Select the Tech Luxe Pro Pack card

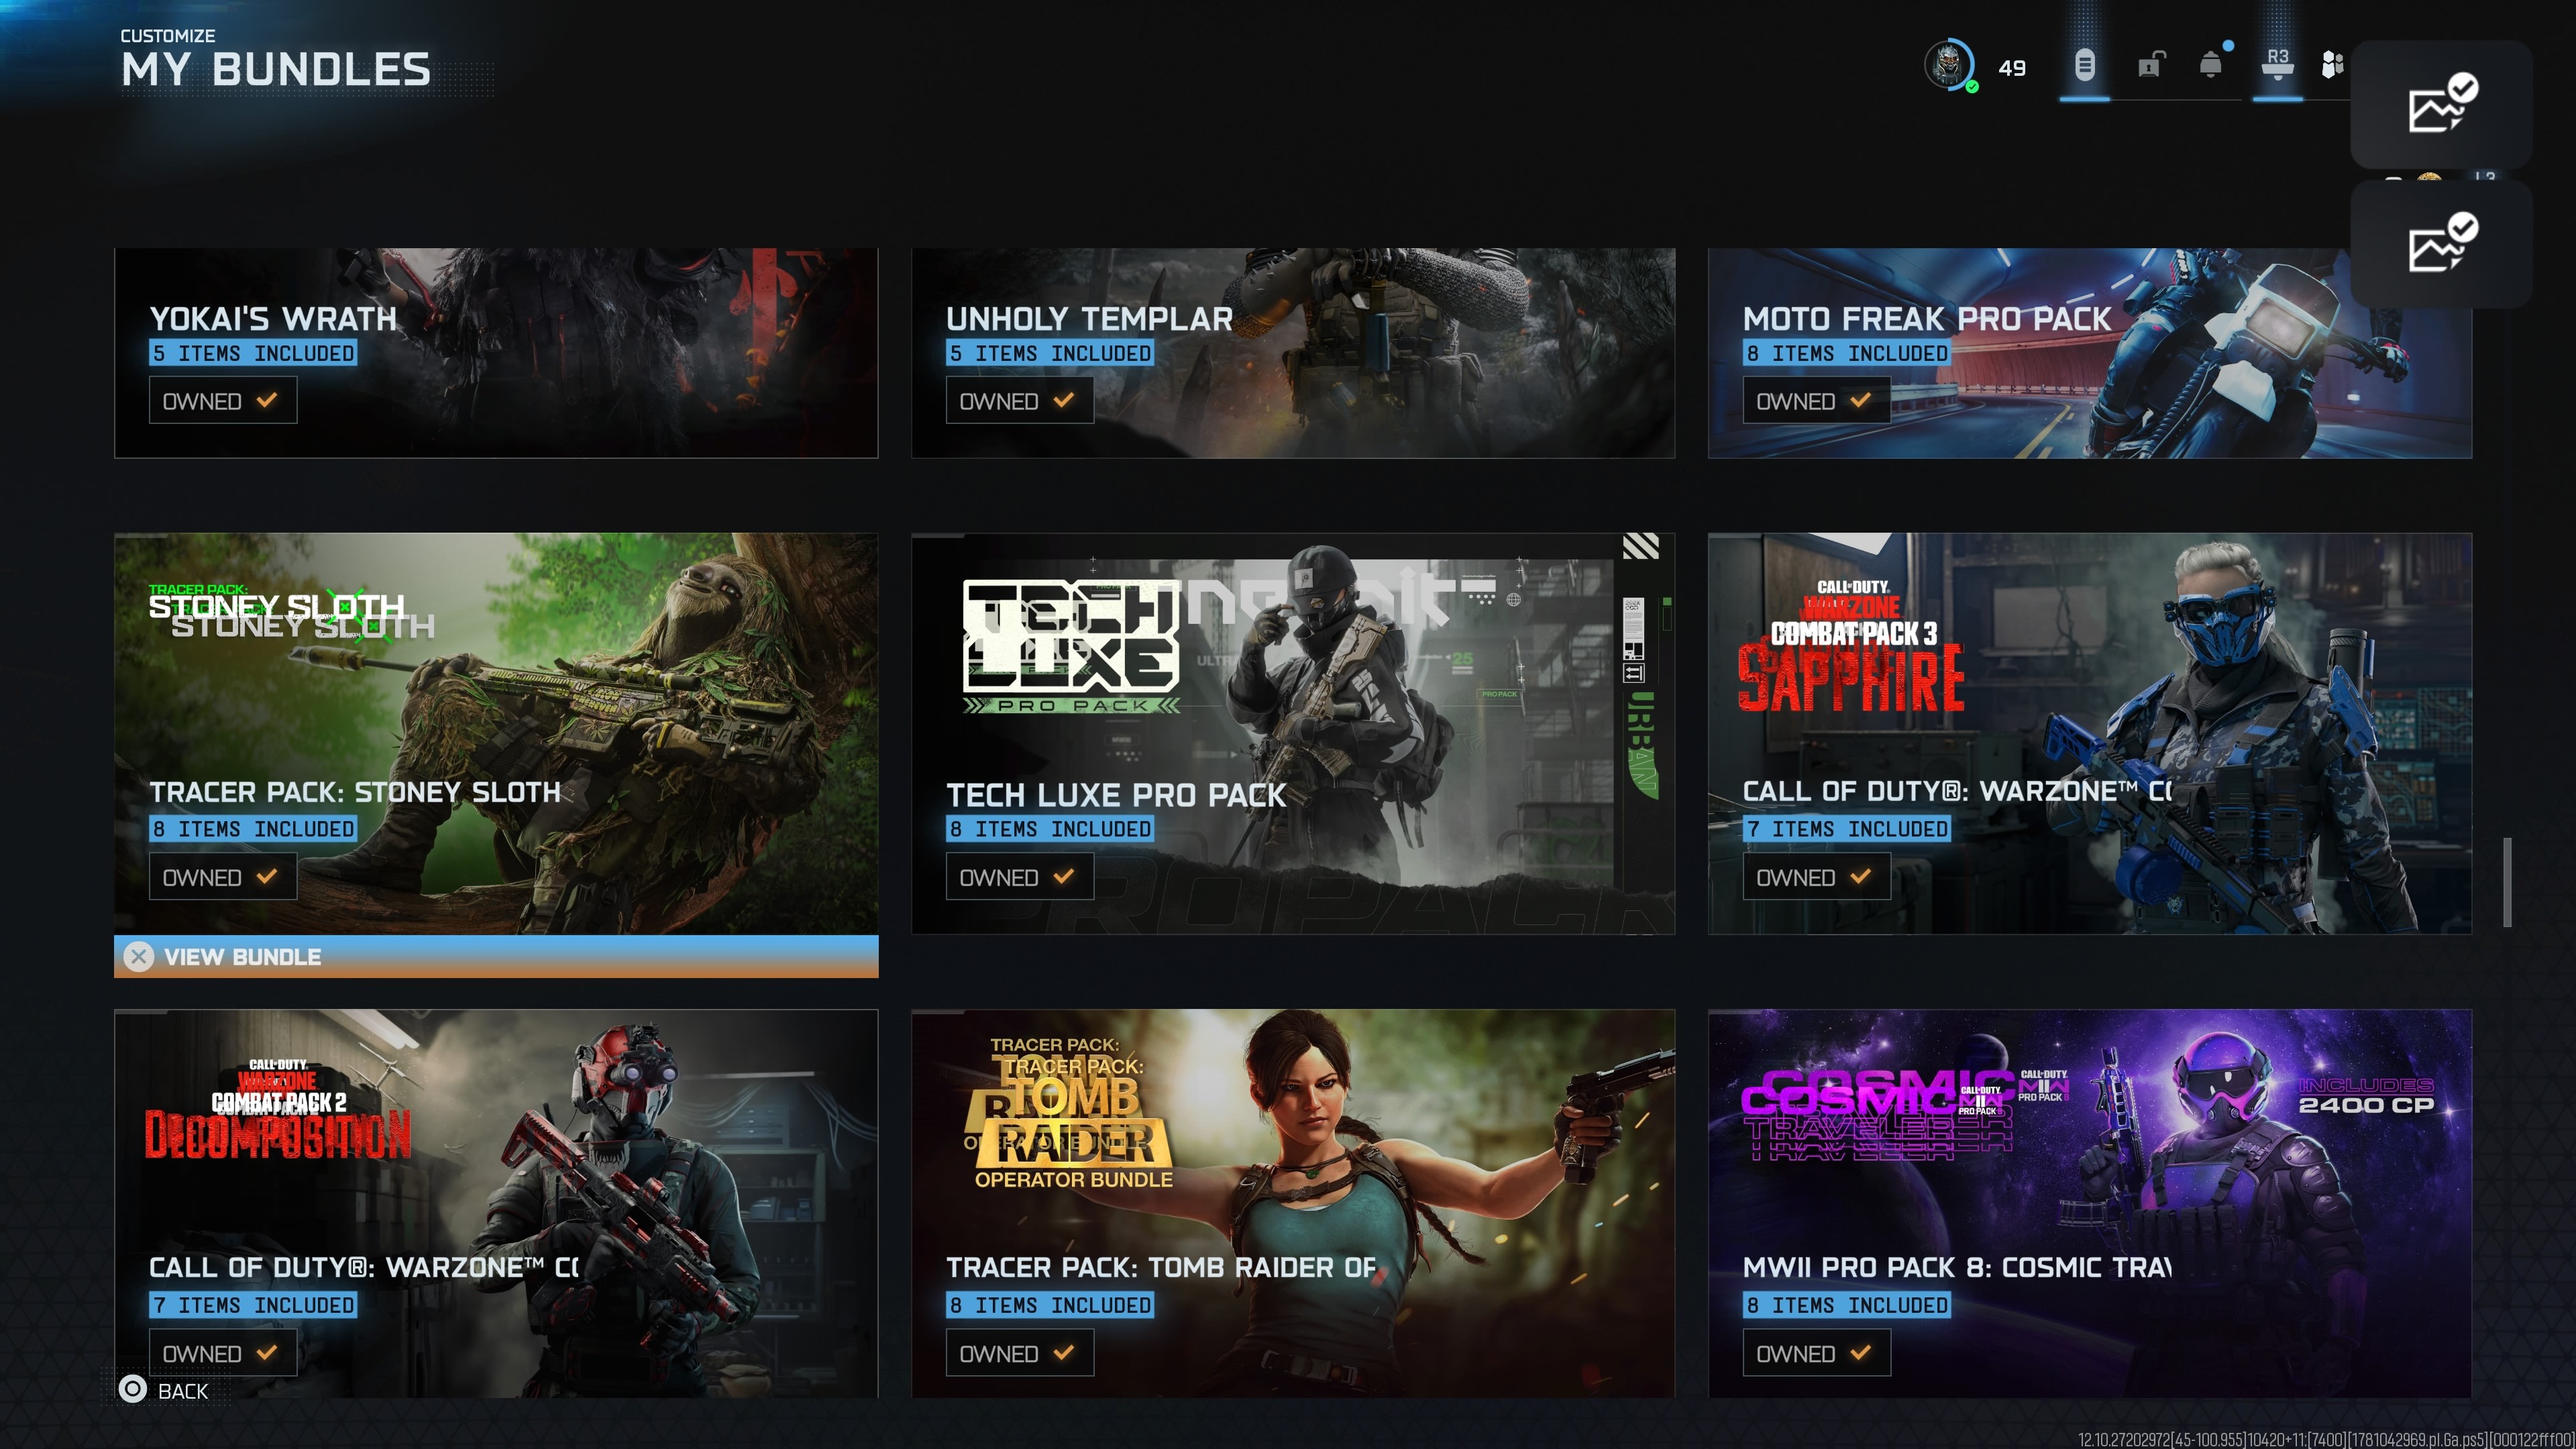[x=1293, y=733]
